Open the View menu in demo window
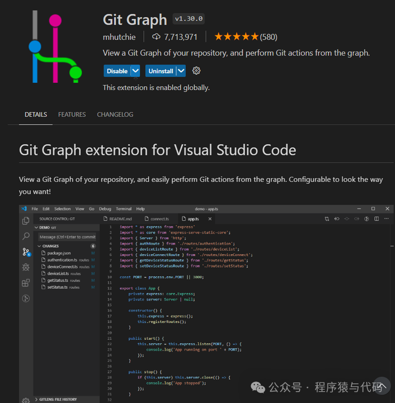Screen dimensions: 395x403 tap(79, 209)
